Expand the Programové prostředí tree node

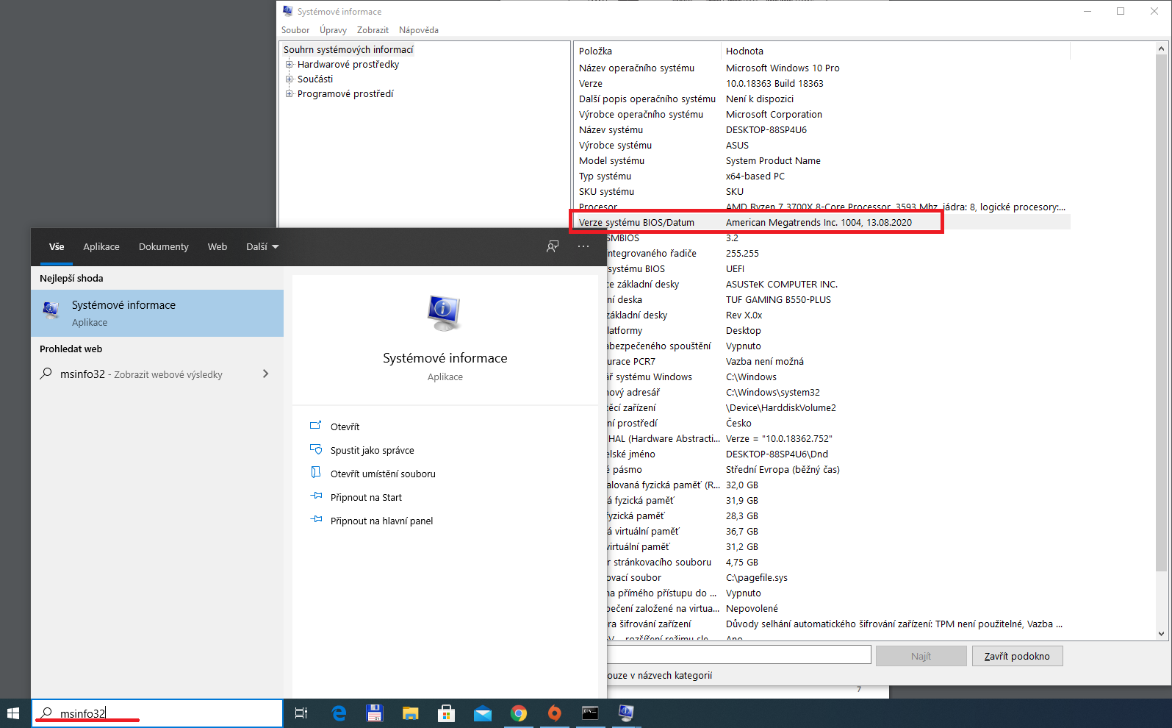(x=290, y=94)
